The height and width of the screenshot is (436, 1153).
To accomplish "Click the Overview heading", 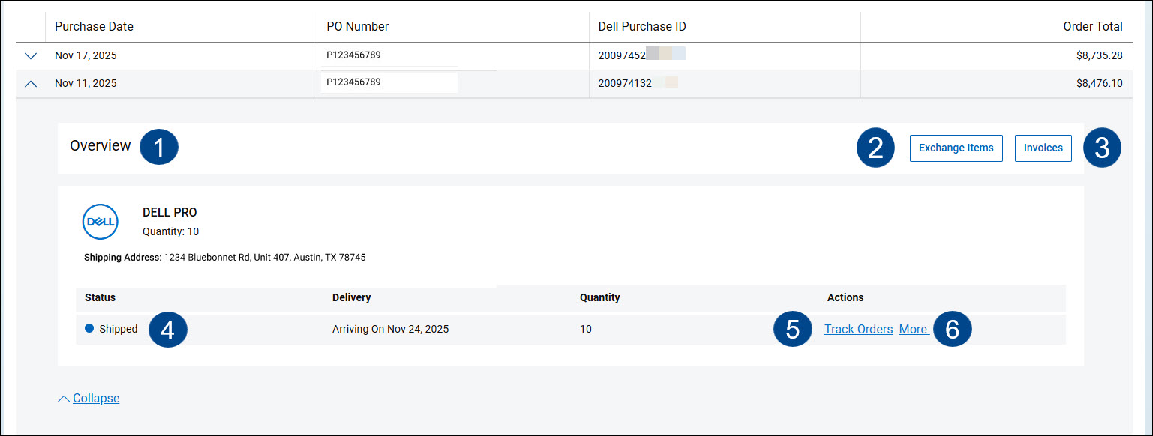I will click(x=101, y=146).
